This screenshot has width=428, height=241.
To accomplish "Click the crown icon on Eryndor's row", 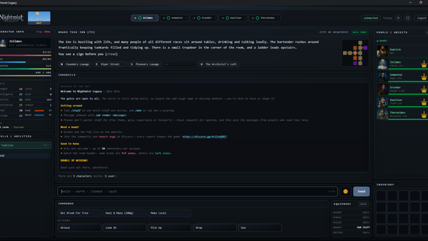I will pyautogui.click(x=424, y=89).
